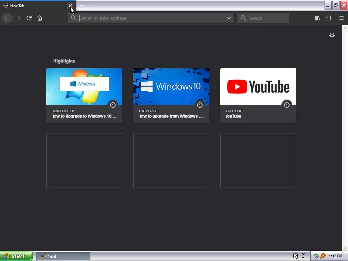Click the search box magnifier icon
Screen dimensions: 348x261
243,18
